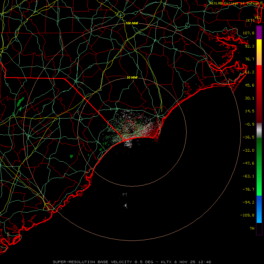Click the 100 NMI range ring label
The height and width of the screenshot is (264, 264).
click(132, 23)
